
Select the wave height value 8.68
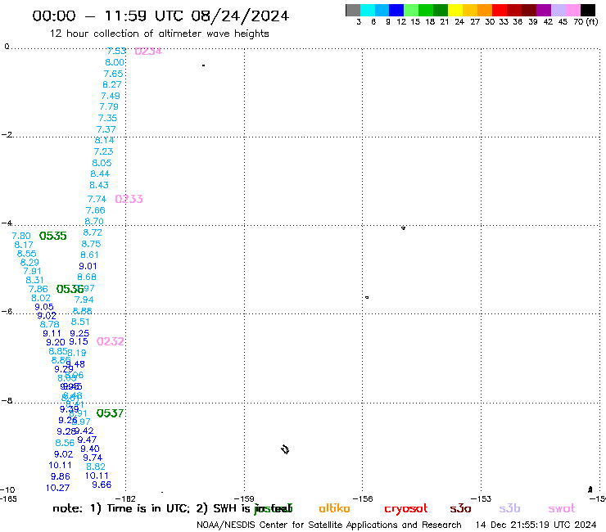(87, 277)
